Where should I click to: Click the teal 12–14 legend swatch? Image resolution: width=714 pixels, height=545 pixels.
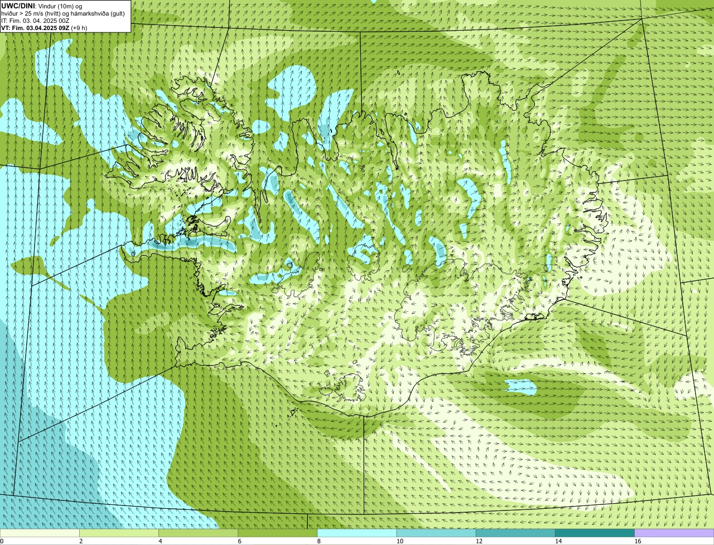pyautogui.click(x=515, y=533)
